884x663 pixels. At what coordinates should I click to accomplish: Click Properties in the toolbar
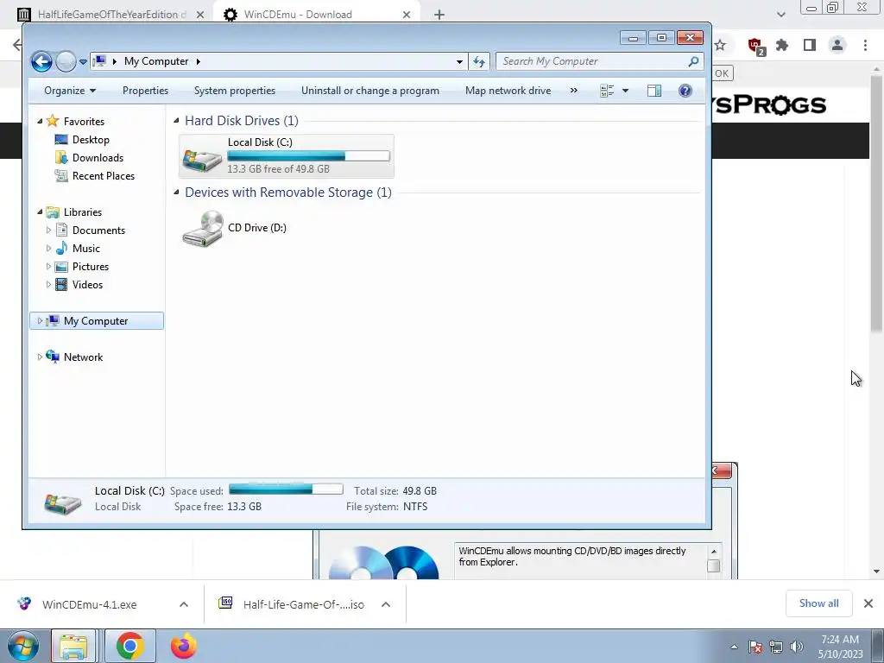click(145, 91)
